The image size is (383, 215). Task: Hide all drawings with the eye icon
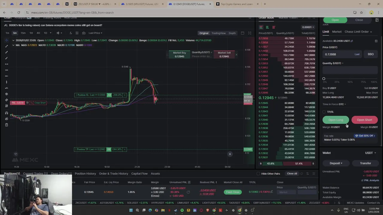tap(7, 119)
